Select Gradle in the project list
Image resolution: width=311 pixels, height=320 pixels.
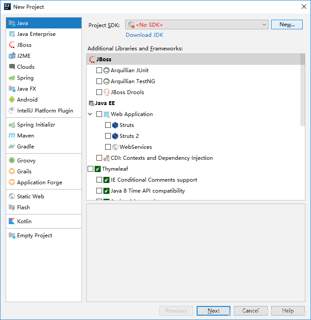[44, 147]
